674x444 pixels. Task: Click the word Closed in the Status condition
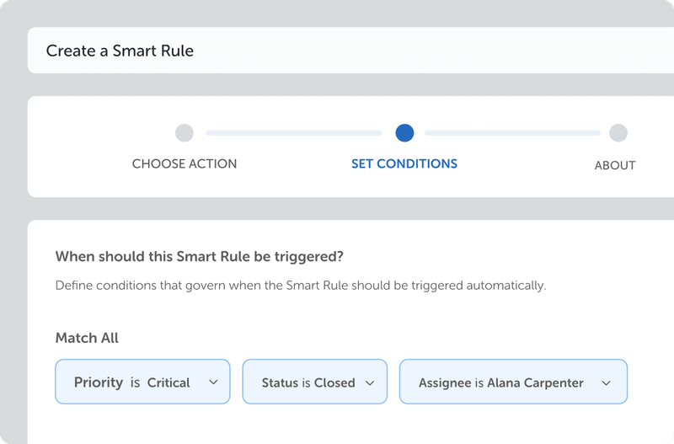tap(334, 382)
